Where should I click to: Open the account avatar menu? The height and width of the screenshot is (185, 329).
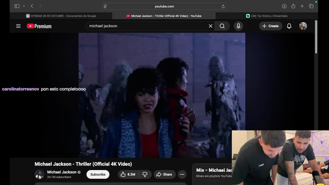(x=303, y=26)
